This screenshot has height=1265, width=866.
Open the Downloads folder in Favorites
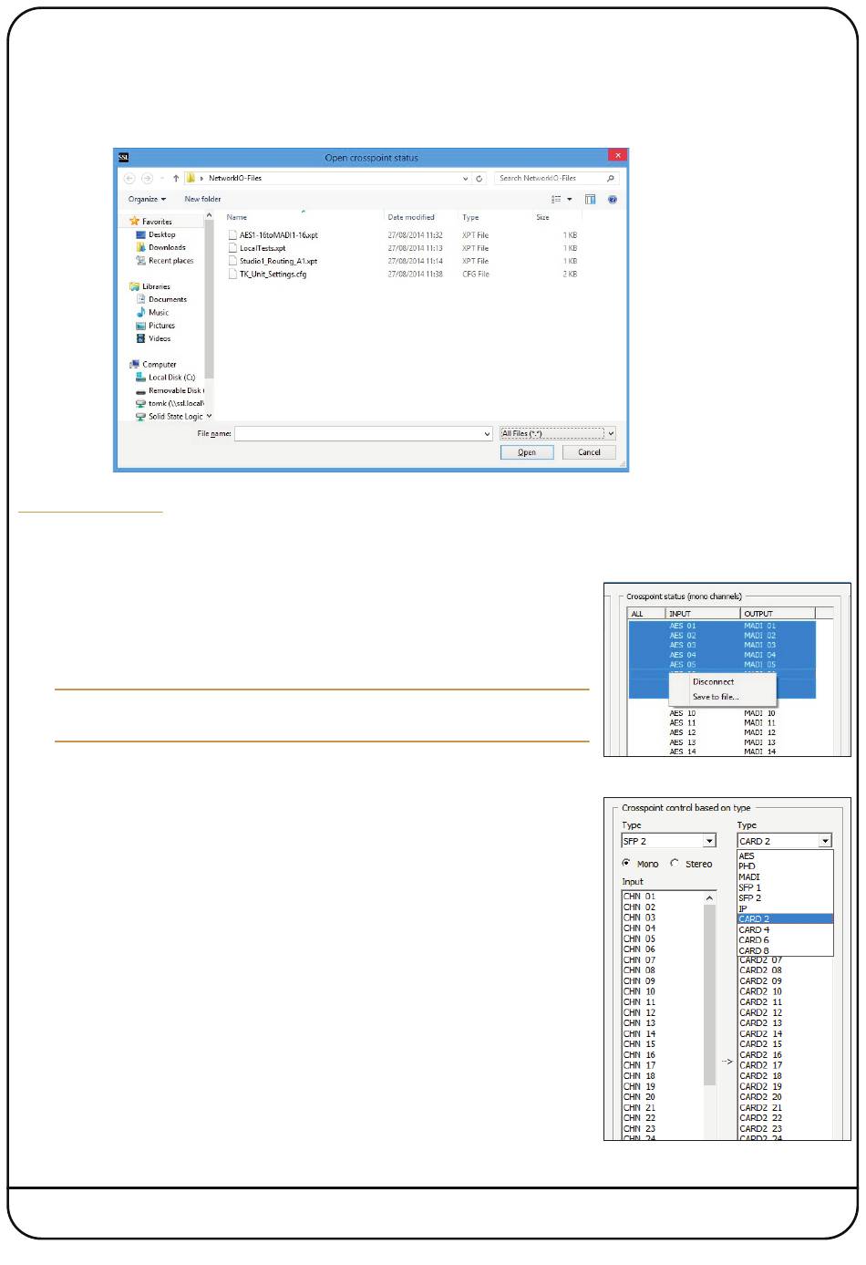[166, 248]
